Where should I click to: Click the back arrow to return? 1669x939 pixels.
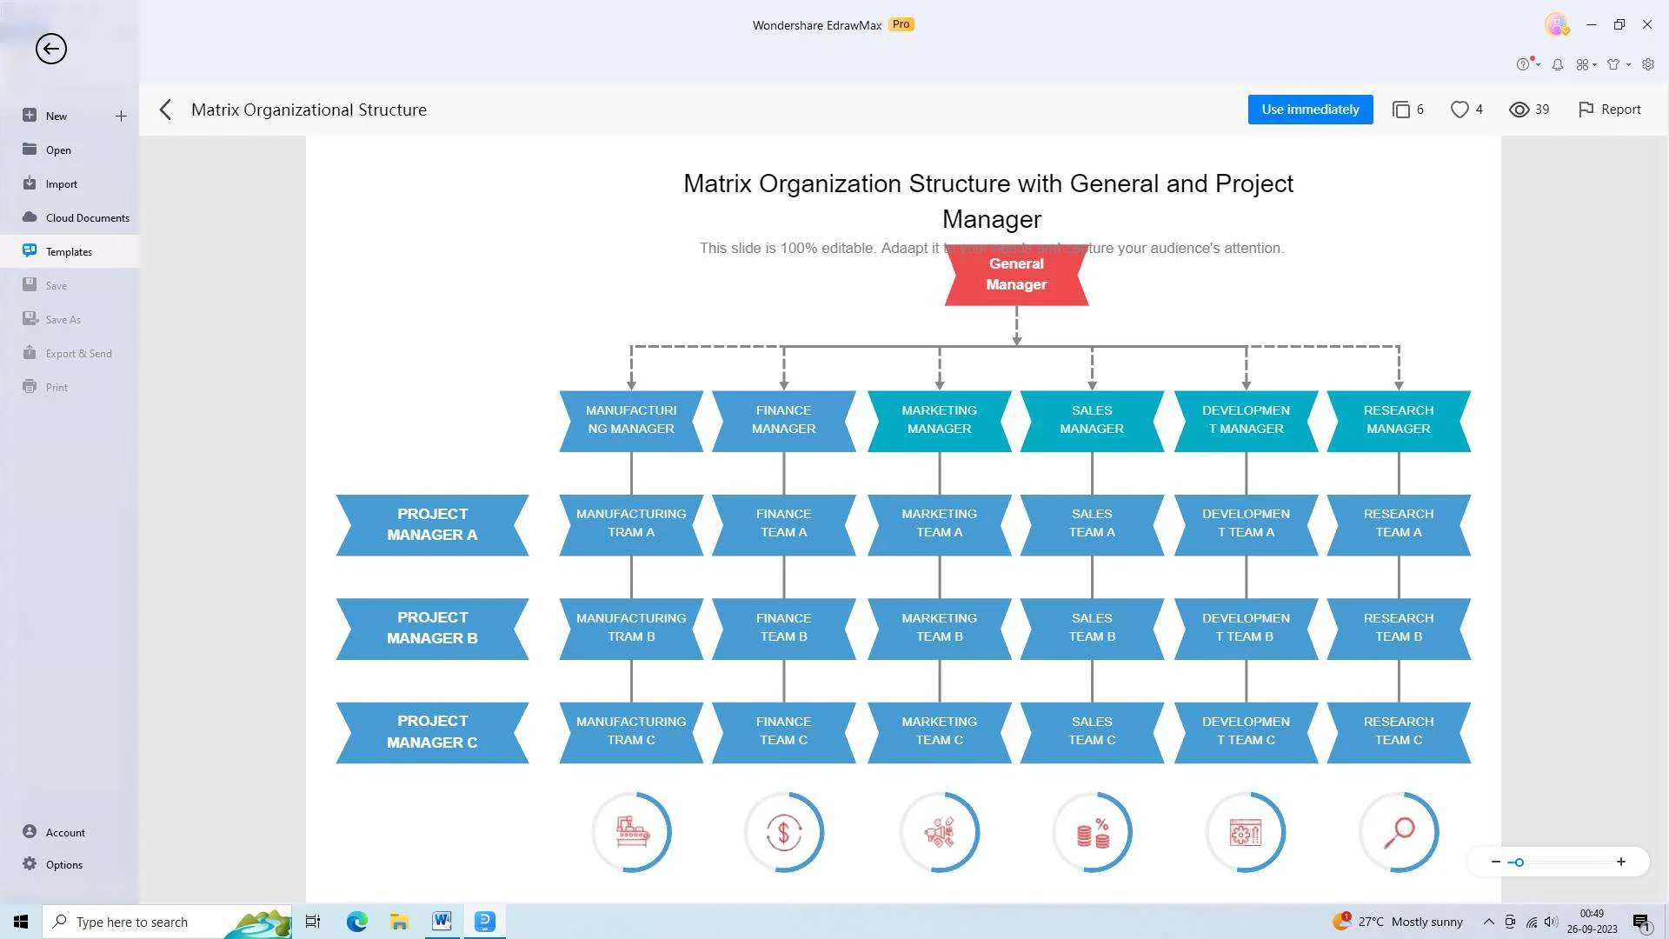pos(50,47)
